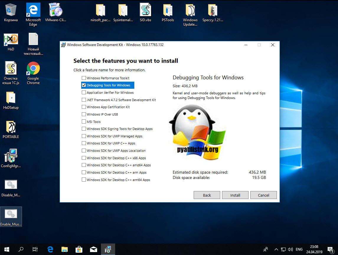The height and width of the screenshot is (255, 338).
Task: Open File Explorer from the taskbar
Action: tap(64, 249)
